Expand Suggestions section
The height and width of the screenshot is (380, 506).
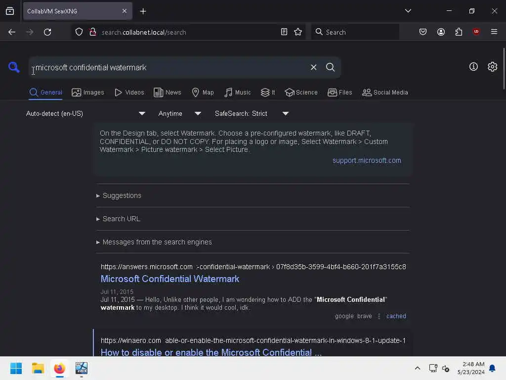point(122,195)
